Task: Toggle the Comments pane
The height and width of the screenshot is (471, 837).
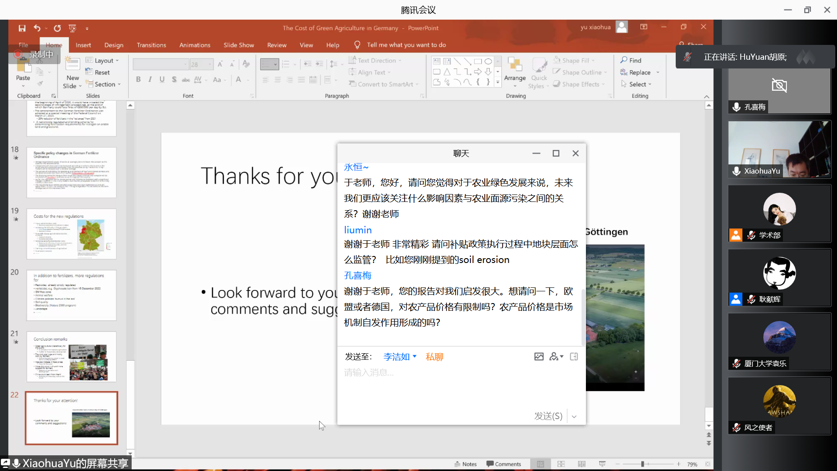Action: click(504, 464)
